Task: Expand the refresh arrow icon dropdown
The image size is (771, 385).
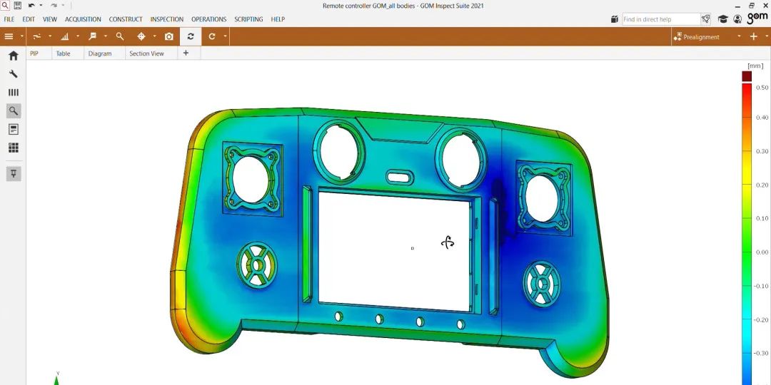Action: [x=225, y=36]
